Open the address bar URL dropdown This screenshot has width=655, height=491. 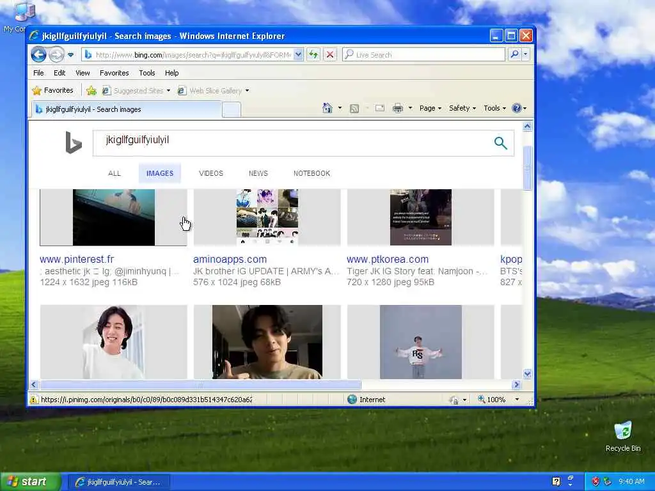coord(298,55)
